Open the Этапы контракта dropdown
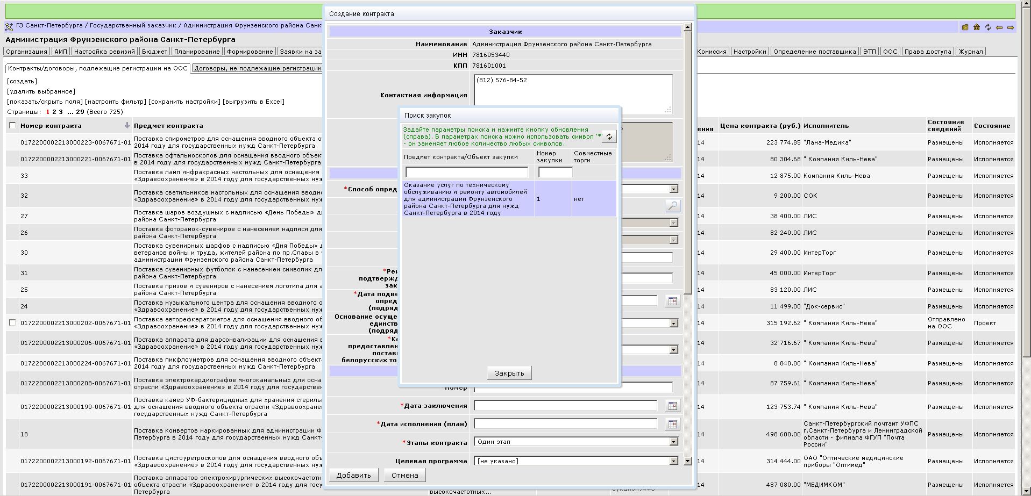Screen dimensions: 1031x496 coord(673,442)
